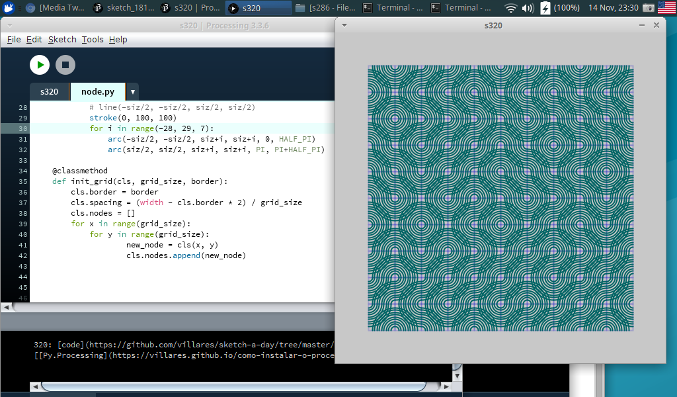Switch to the s320 editor tab
Image resolution: width=677 pixels, height=397 pixels.
click(x=50, y=92)
